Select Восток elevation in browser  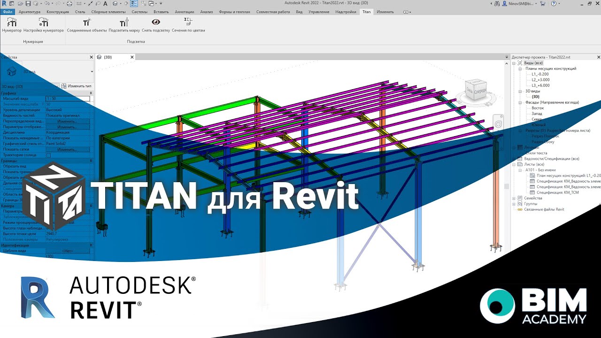[x=538, y=108]
